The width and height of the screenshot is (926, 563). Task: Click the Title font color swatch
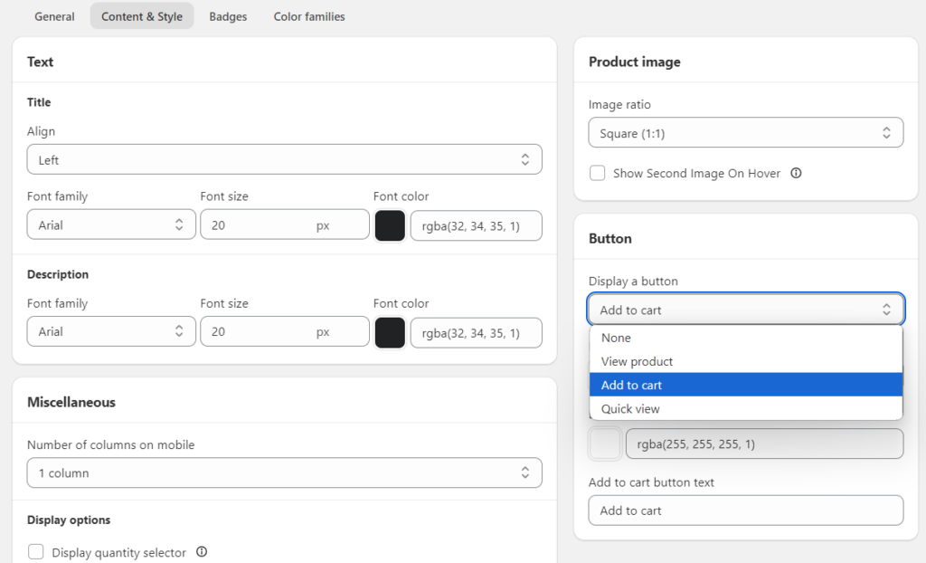tap(390, 224)
